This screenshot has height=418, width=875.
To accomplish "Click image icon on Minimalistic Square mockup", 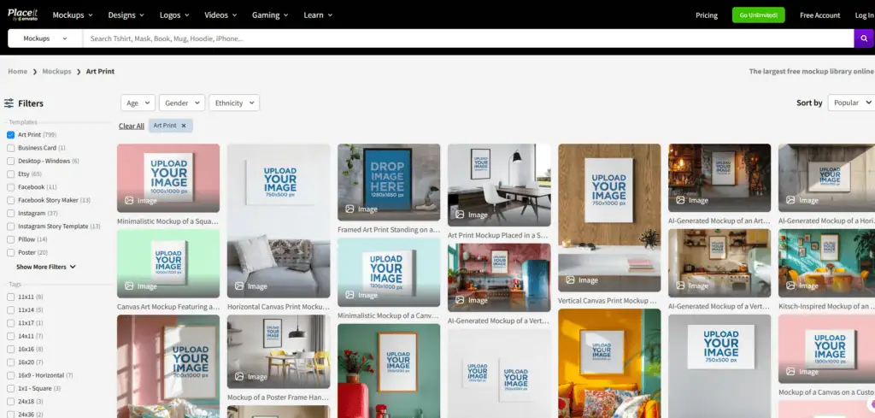I will pyautogui.click(x=129, y=201).
